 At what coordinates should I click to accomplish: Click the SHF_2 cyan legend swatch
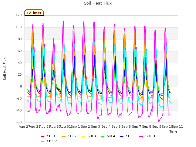pyautogui.click(x=43, y=141)
